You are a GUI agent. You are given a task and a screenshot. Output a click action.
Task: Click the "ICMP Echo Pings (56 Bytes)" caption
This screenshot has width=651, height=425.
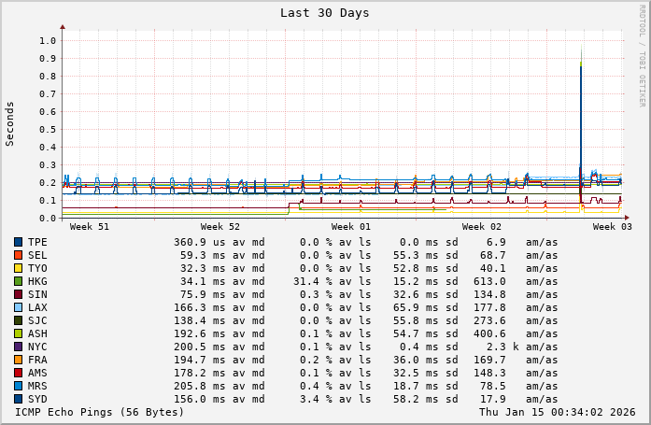click(100, 412)
